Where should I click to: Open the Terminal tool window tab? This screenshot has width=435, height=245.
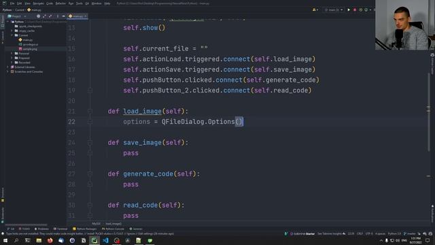tap(60, 229)
